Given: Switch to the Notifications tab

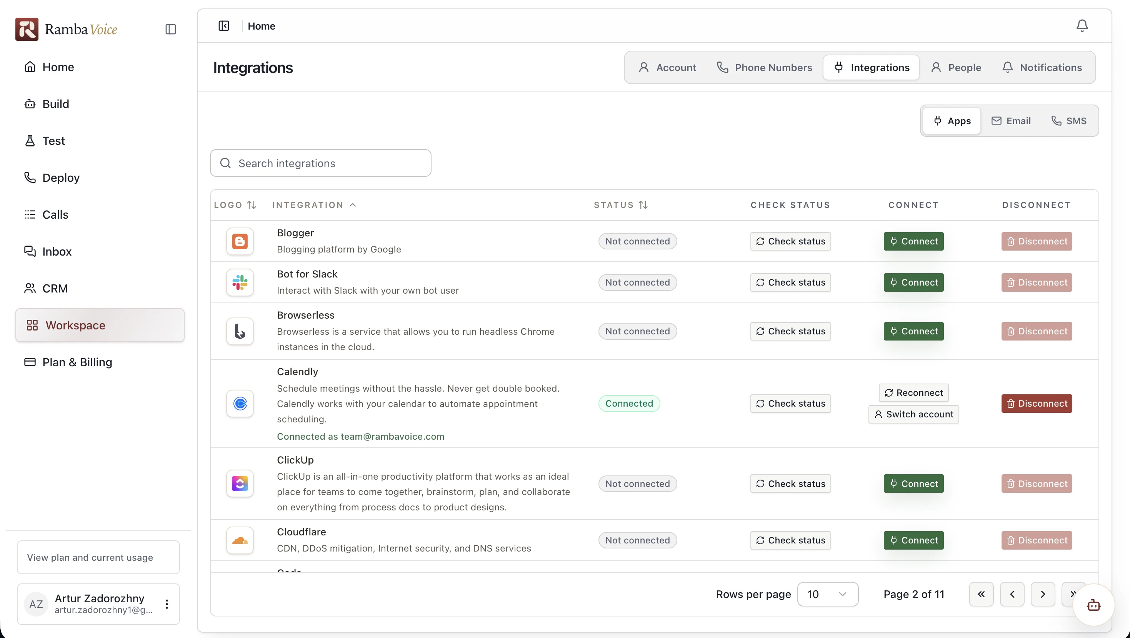Looking at the screenshot, I should pyautogui.click(x=1042, y=68).
